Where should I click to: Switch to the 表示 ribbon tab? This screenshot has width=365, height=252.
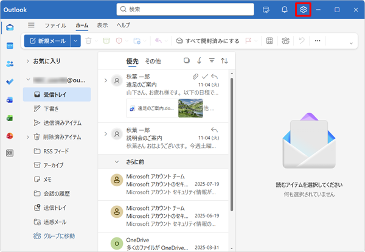(103, 26)
